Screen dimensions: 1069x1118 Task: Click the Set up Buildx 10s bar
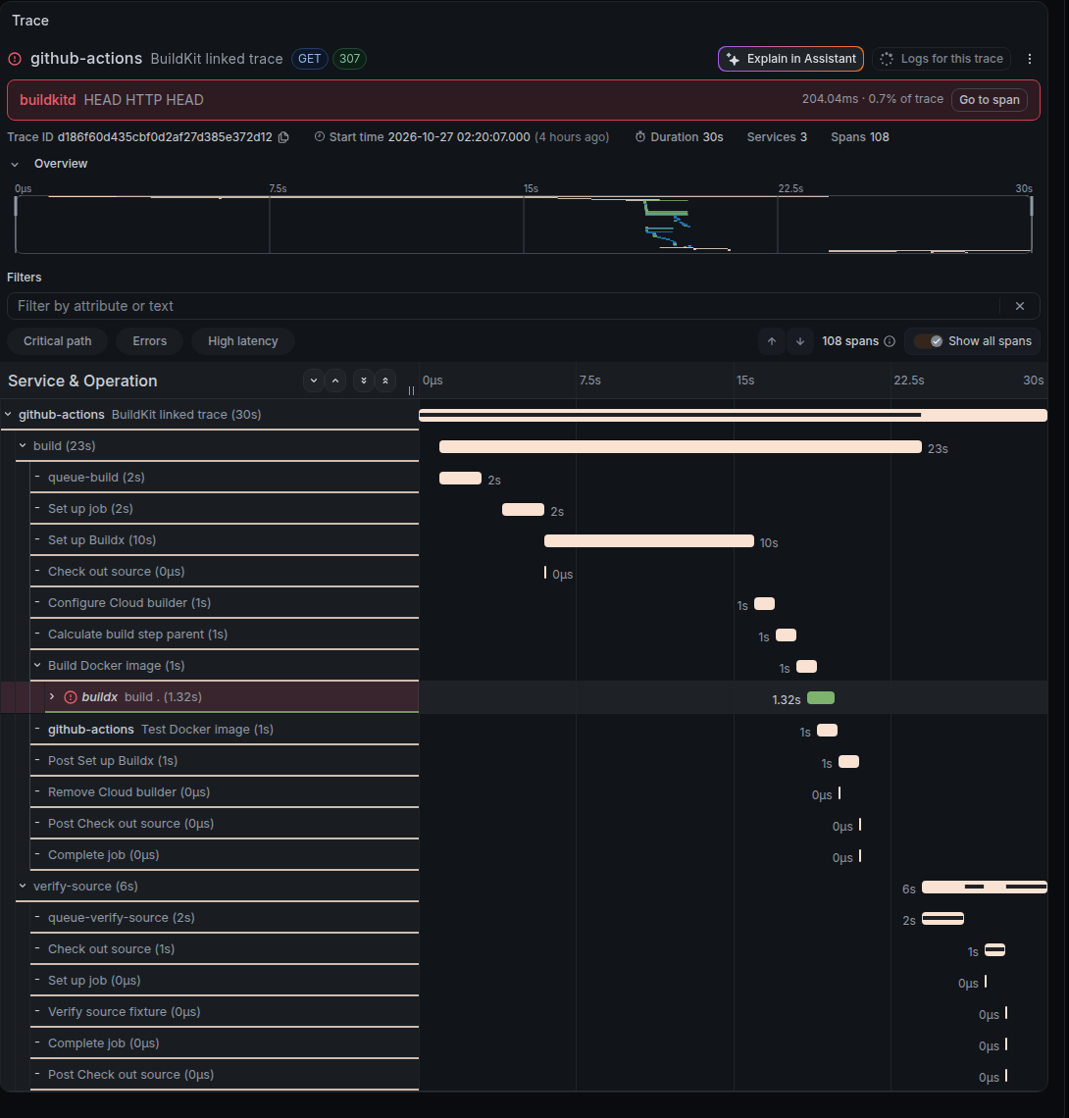[x=649, y=541]
